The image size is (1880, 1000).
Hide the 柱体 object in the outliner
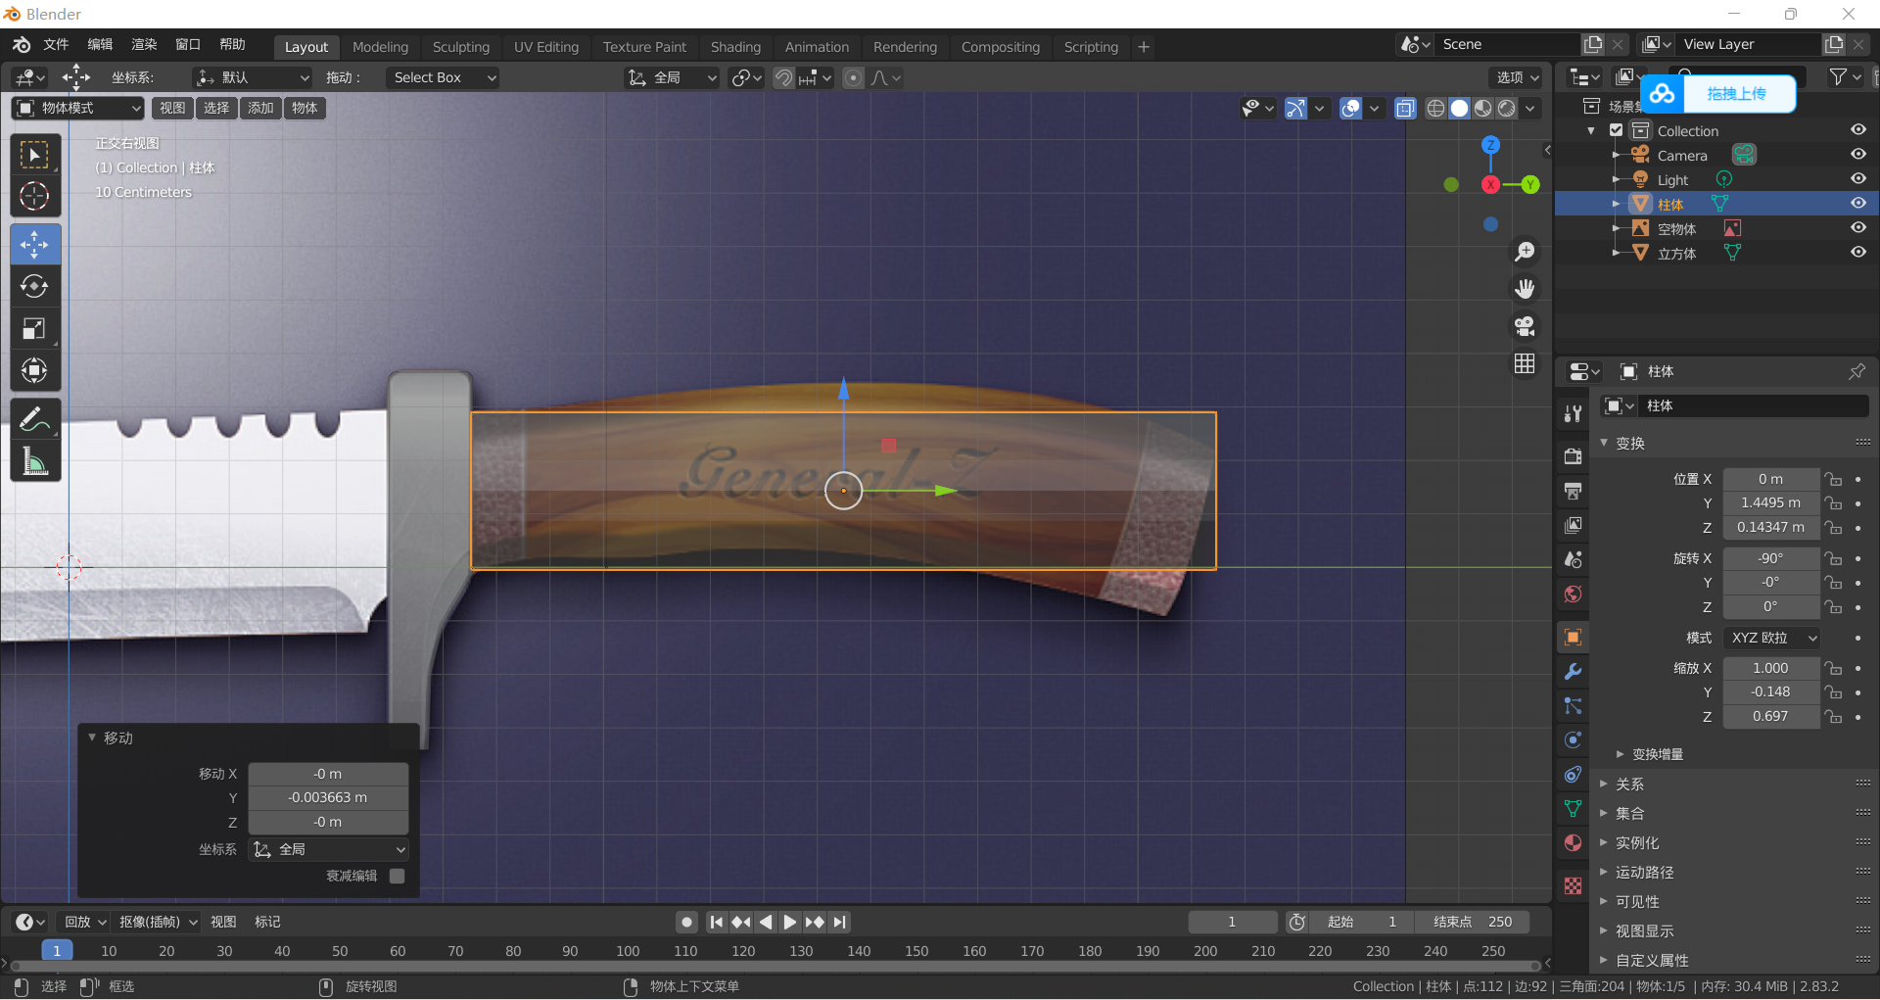click(x=1858, y=203)
